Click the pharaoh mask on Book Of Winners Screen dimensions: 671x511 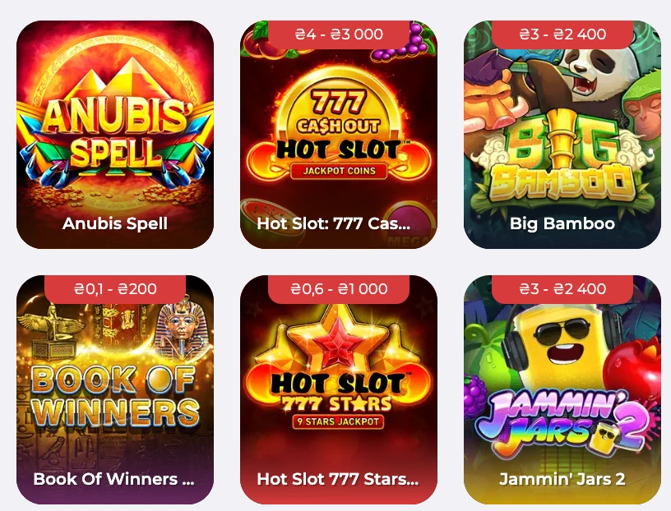click(x=183, y=326)
